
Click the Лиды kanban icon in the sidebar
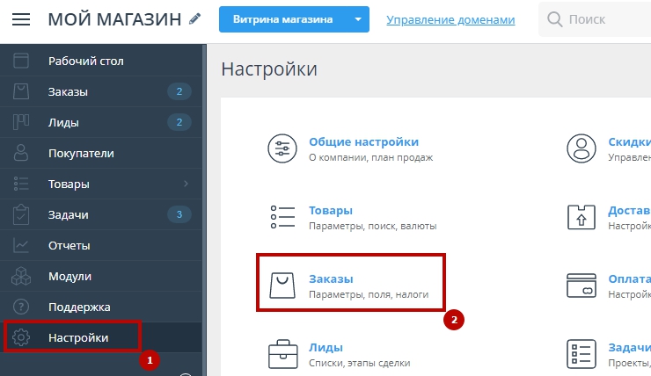21,122
